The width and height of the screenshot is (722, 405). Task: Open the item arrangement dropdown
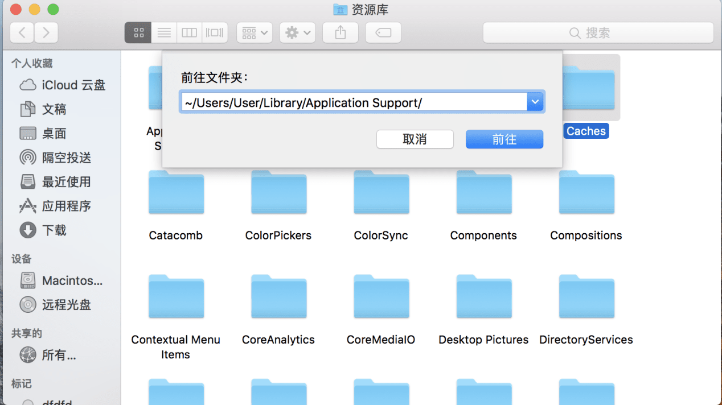[255, 33]
